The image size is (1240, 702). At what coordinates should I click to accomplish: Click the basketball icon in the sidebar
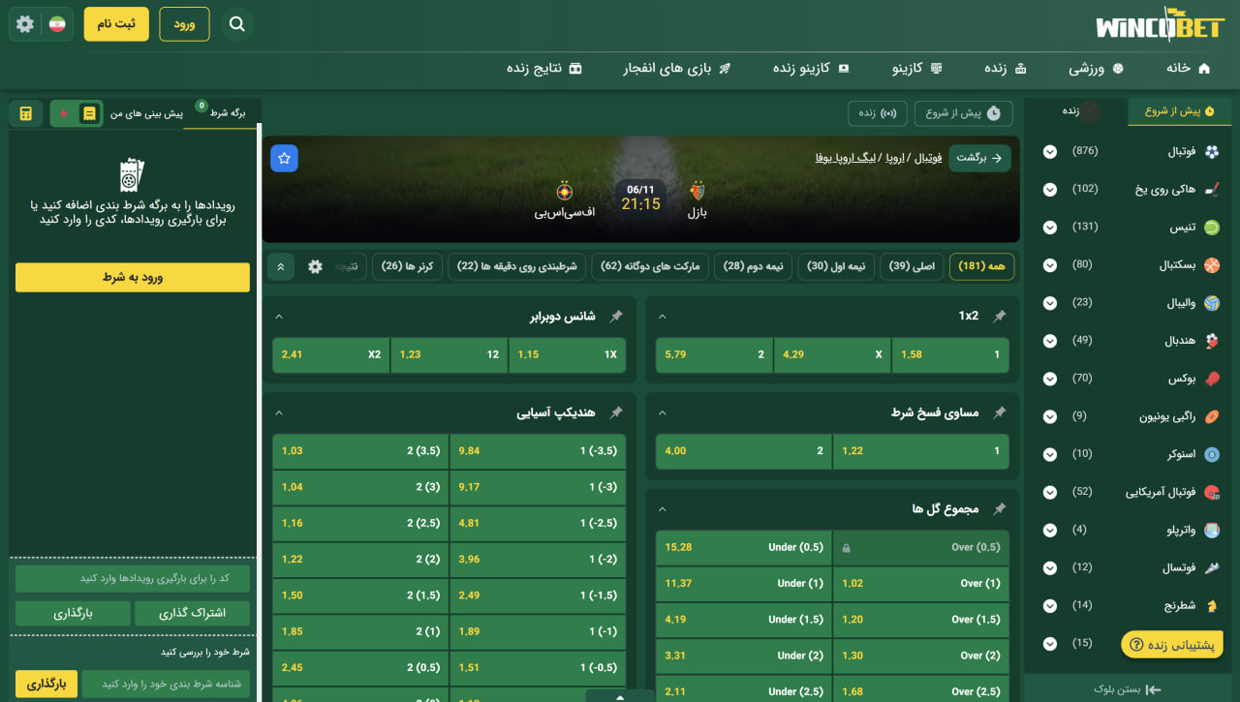tap(1213, 264)
